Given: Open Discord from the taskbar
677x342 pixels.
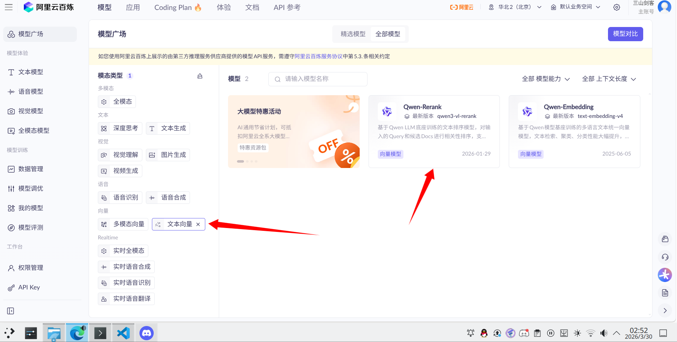Looking at the screenshot, I should pos(147,333).
